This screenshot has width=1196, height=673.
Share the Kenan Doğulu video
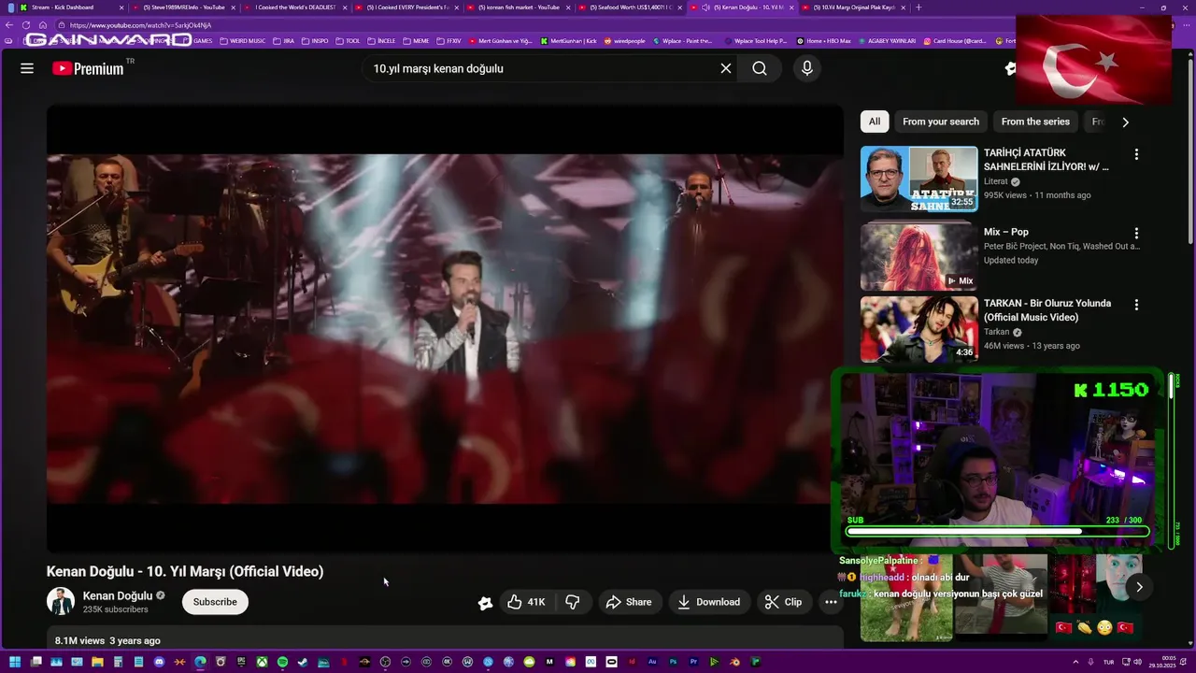tap(628, 602)
